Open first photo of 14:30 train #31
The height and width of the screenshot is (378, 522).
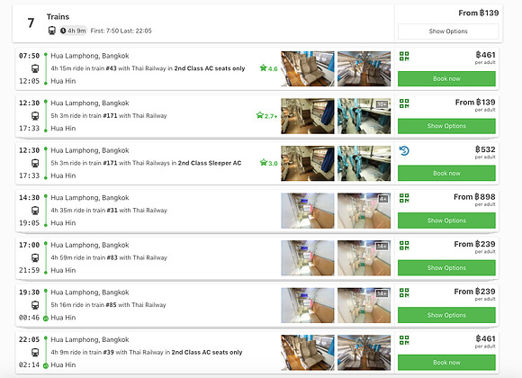point(308,211)
